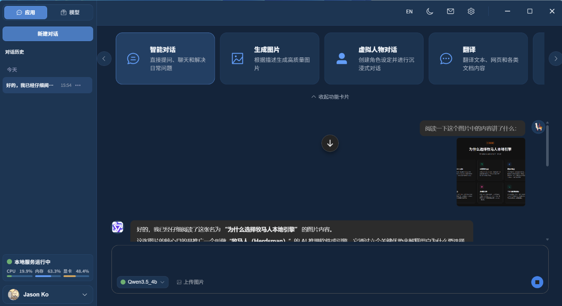Screen dimensions: 562x306
Task: Click the assistant avatar icon beside the reply
Action: pos(117,227)
